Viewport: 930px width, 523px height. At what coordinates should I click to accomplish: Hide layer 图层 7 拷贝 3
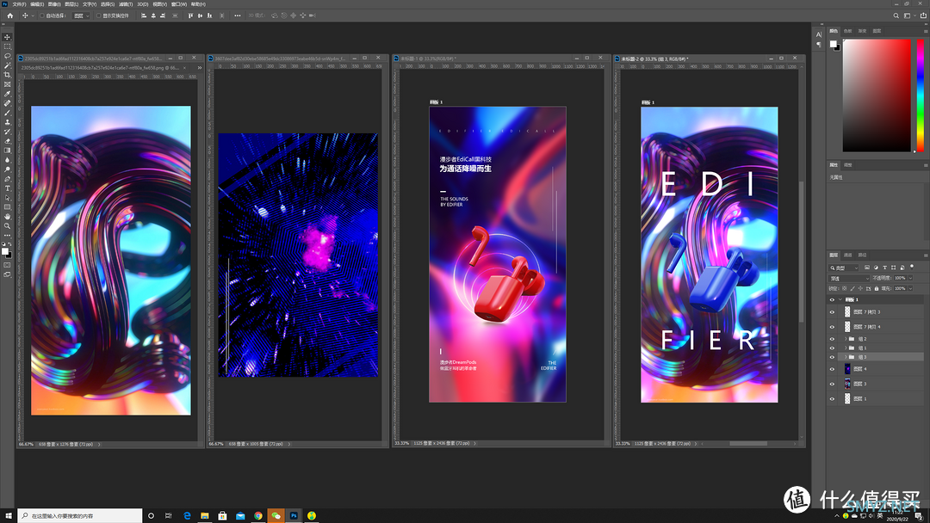pyautogui.click(x=832, y=312)
